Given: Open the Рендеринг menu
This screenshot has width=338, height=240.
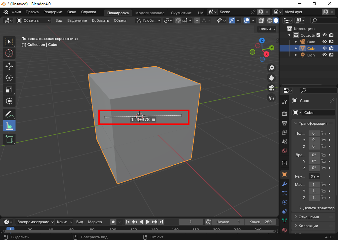Looking at the screenshot, I should coord(53,12).
